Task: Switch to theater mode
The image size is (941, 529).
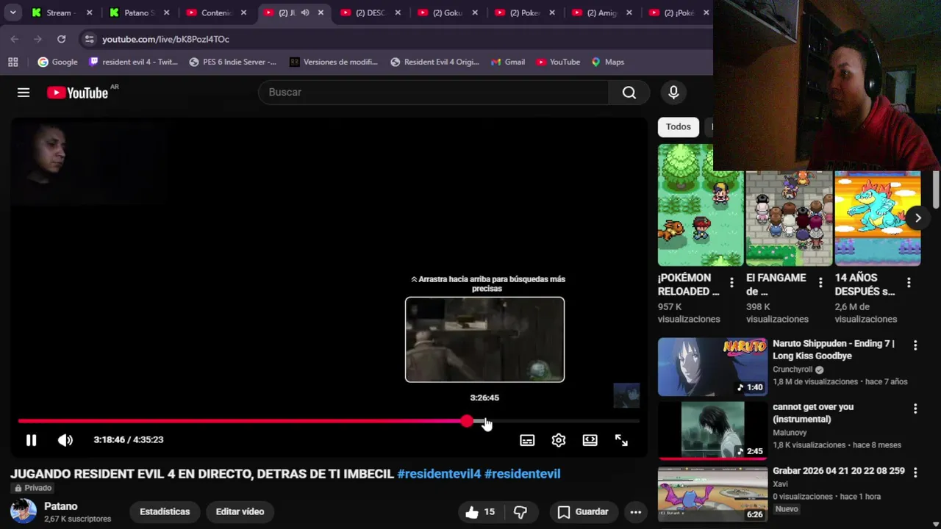Action: (590, 439)
